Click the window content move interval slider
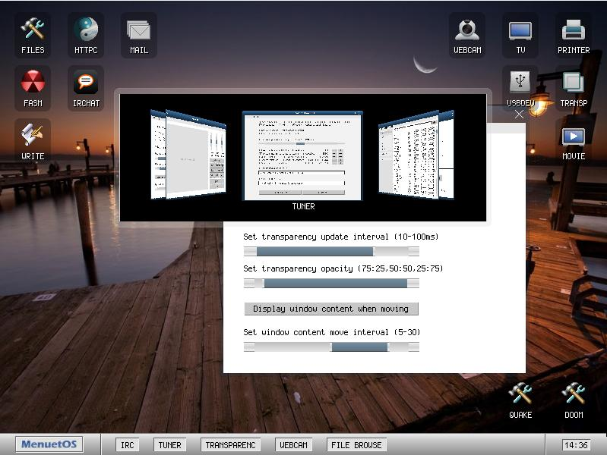The width and height of the screenshot is (607, 455). click(331, 347)
